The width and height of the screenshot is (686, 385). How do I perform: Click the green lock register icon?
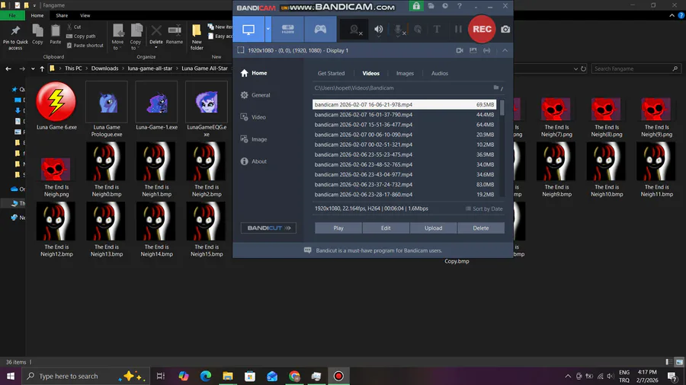click(416, 6)
